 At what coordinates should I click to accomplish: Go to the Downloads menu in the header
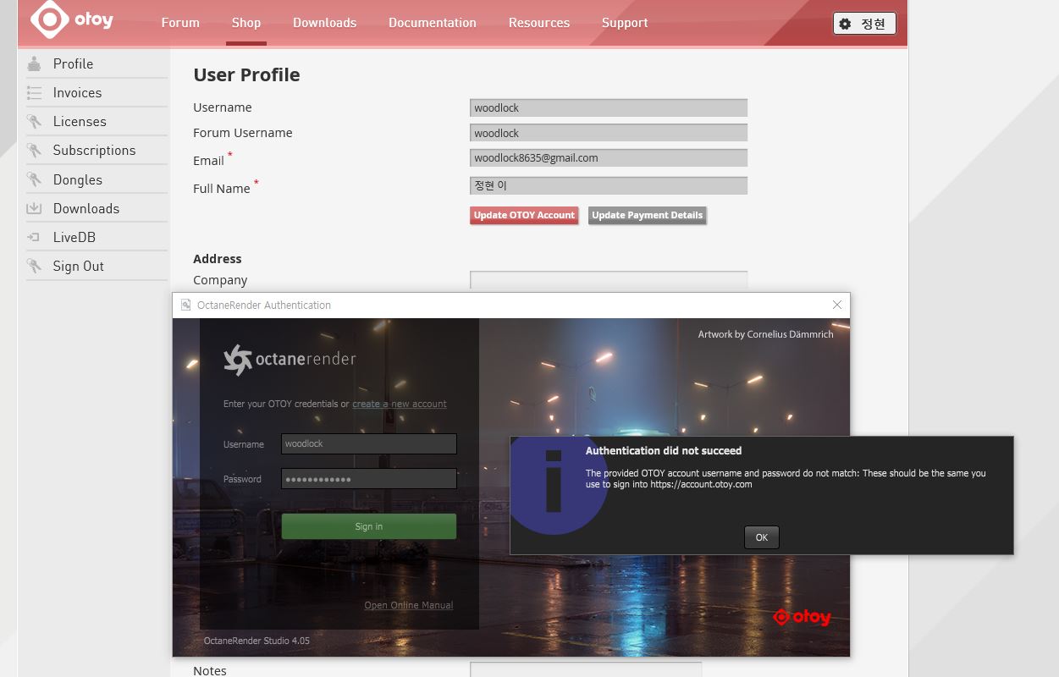coord(324,23)
